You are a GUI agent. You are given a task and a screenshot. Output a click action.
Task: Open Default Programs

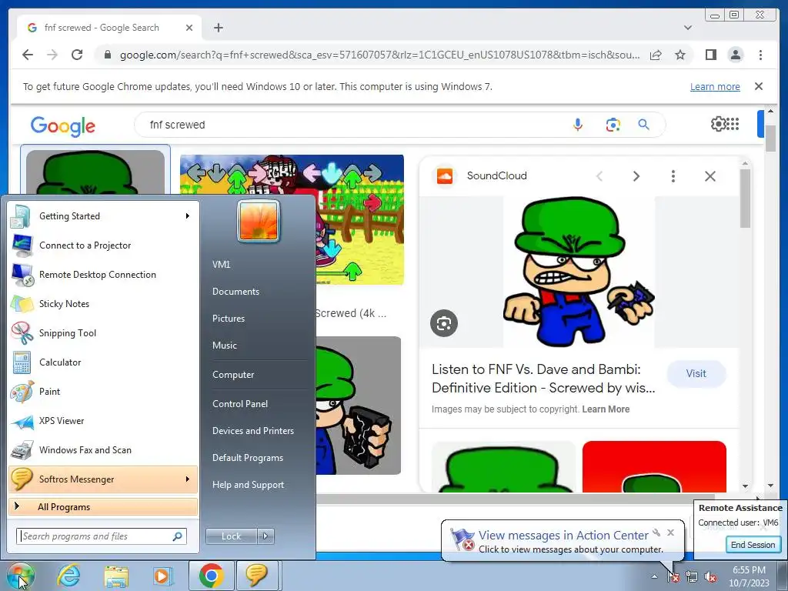248,458
